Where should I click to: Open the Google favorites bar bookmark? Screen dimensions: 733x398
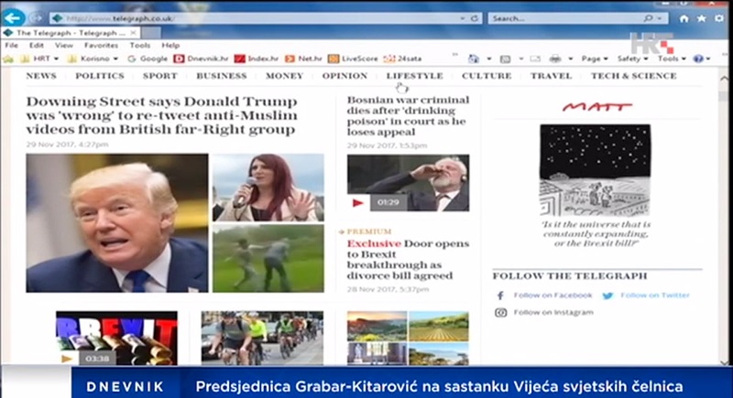[x=148, y=59]
